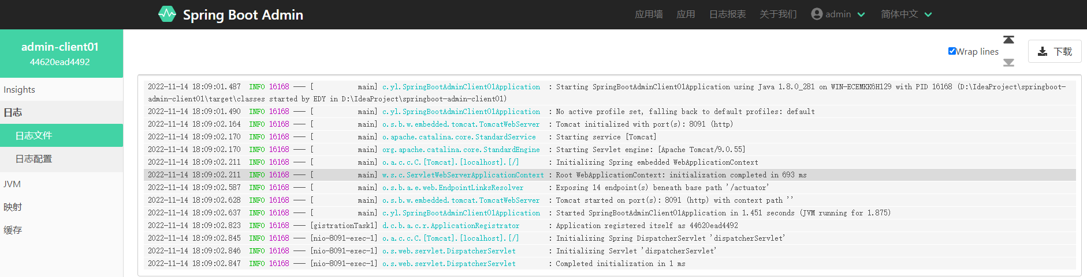The width and height of the screenshot is (1087, 277).
Task: Open the 映射 sidebar section
Action: [13, 207]
